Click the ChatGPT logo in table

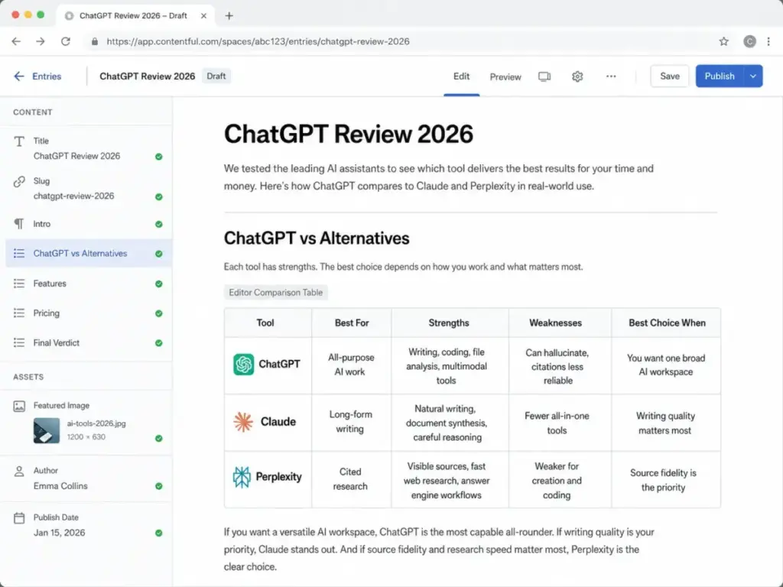pos(244,365)
